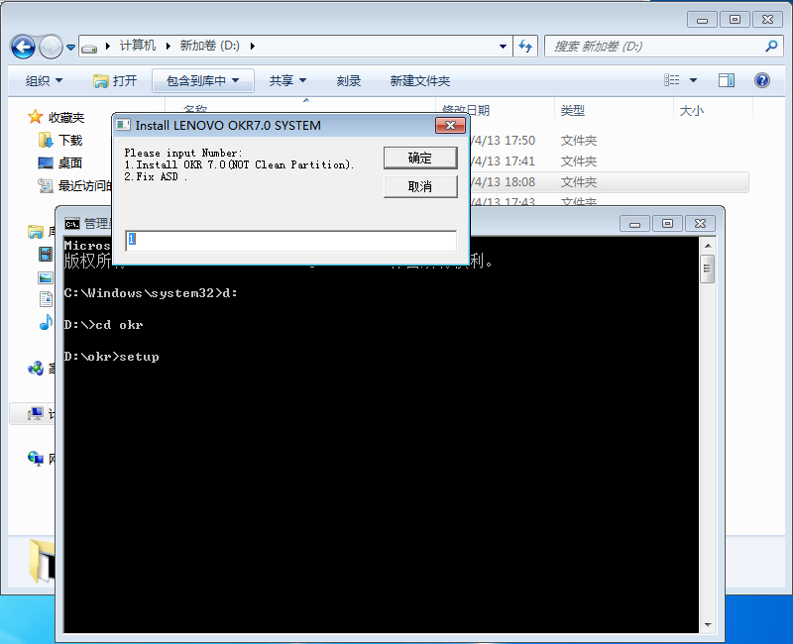Open the 组织 menu
Image resolution: width=793 pixels, height=644 pixels.
click(x=44, y=80)
